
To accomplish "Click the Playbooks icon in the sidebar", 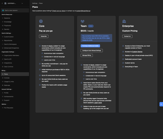I will point(3,26).
